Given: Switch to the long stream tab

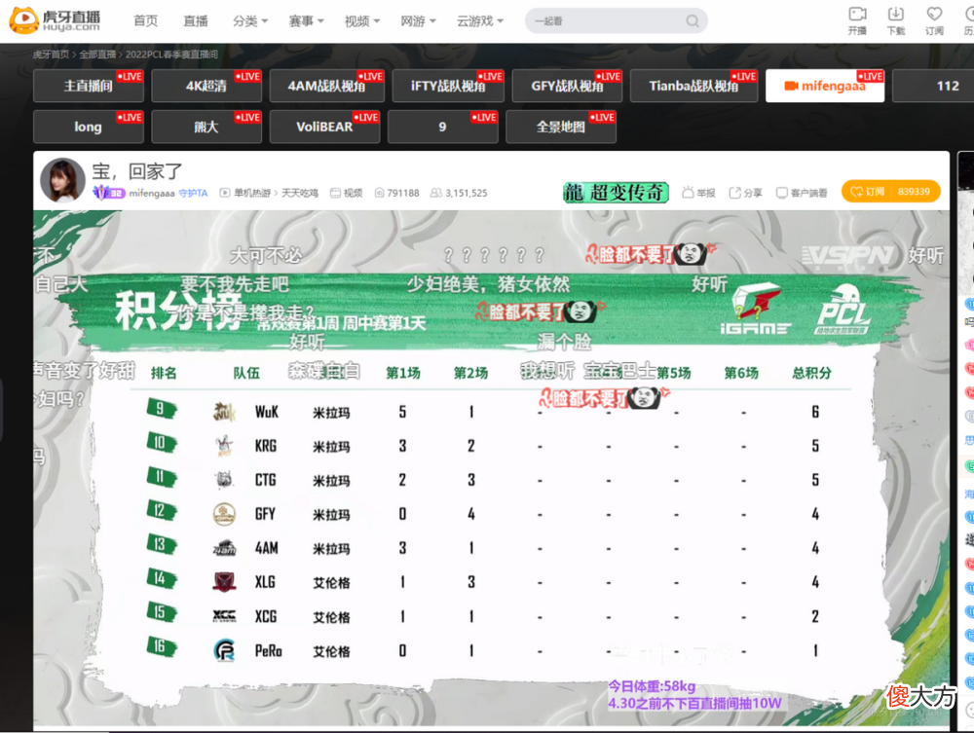Looking at the screenshot, I should (x=89, y=127).
